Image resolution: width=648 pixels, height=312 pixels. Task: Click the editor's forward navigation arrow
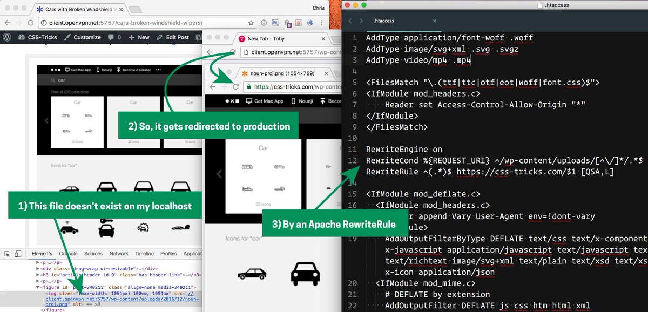[x=362, y=21]
